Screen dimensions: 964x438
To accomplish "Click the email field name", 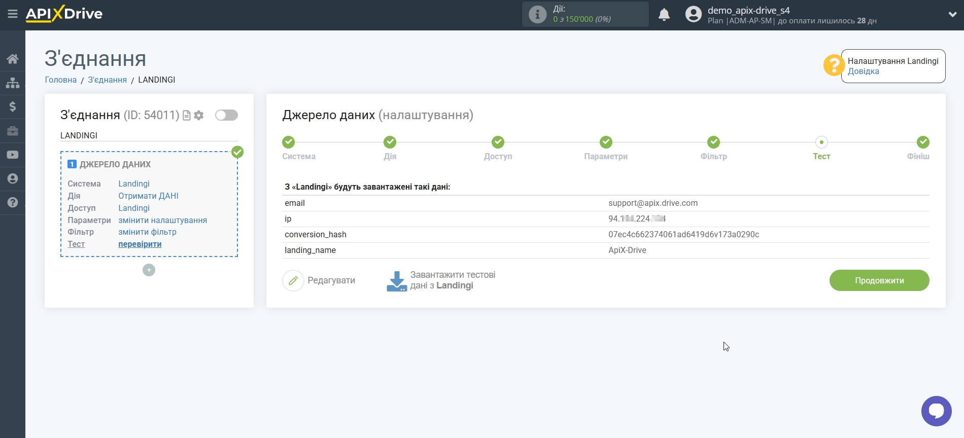I will [295, 203].
